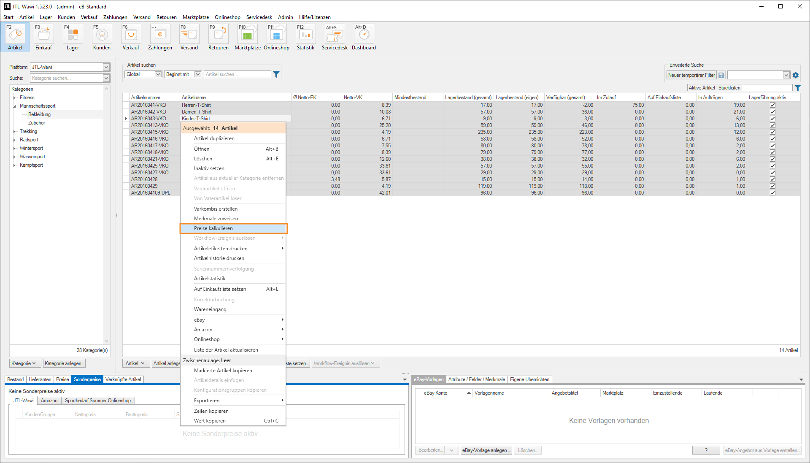Screen dimensions: 810x463
Task: Click the article search filter funnel icon
Action: [276, 74]
